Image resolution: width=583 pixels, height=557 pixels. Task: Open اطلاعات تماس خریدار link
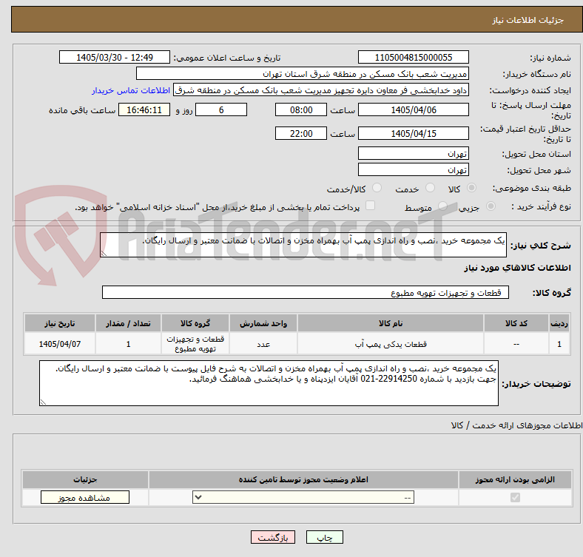tap(131, 90)
